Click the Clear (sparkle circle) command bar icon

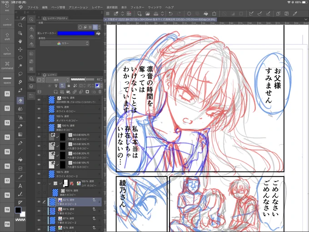[x=189, y=14]
